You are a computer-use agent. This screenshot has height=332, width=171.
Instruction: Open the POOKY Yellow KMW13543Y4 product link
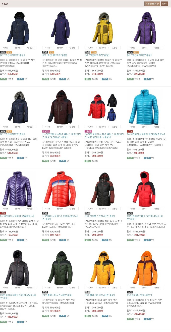tap(101, 301)
